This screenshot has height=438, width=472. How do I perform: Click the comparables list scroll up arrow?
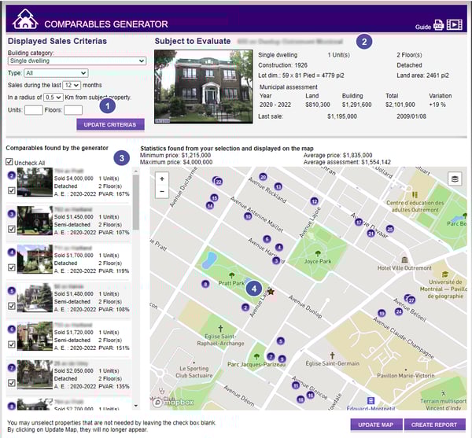click(136, 171)
